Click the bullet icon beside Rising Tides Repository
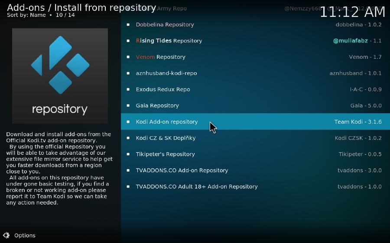The height and width of the screenshot is (243, 390). (128, 41)
